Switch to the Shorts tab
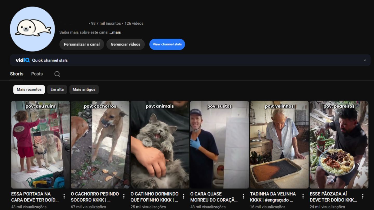This screenshot has height=210, width=374. tap(17, 74)
